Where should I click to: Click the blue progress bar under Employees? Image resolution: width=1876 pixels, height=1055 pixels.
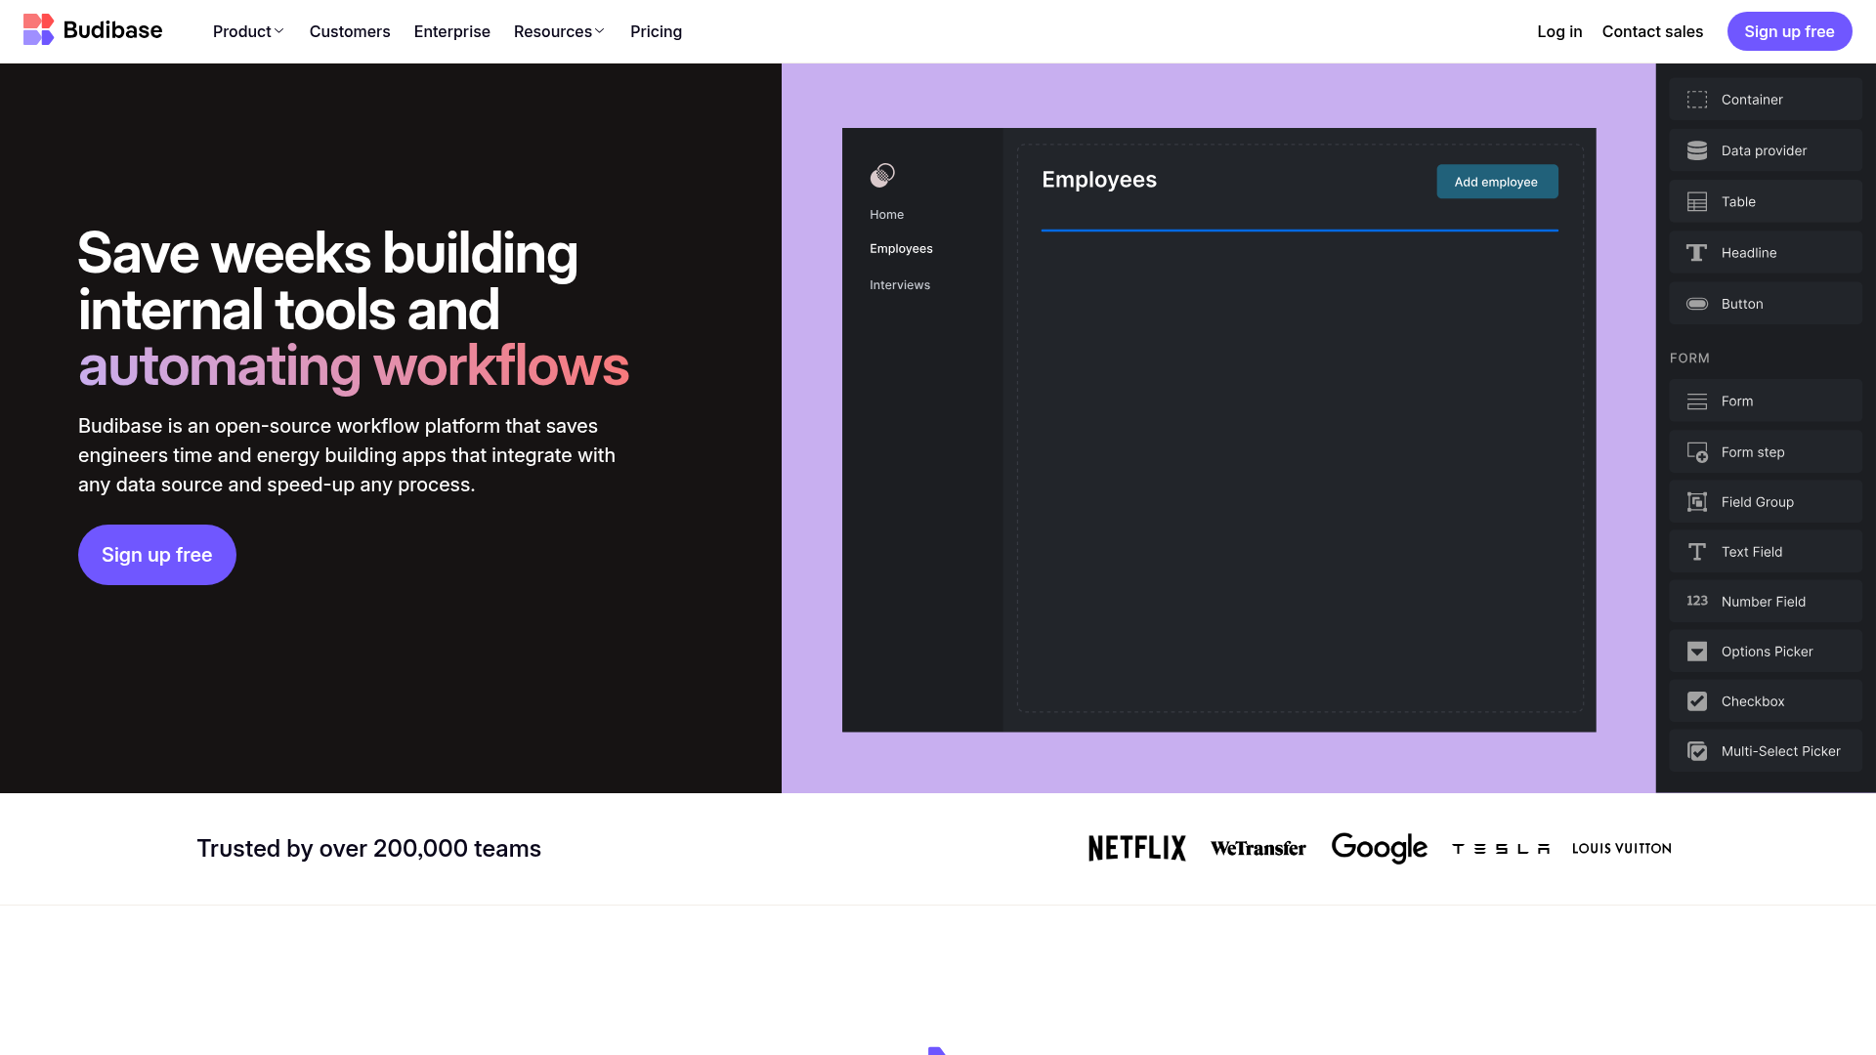pyautogui.click(x=1300, y=232)
